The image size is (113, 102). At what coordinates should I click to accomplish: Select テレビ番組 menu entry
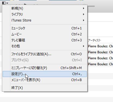pyautogui.click(x=45, y=40)
